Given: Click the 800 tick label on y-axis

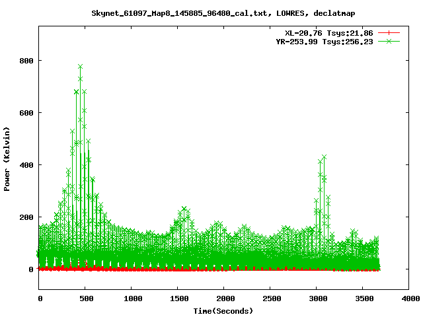Looking at the screenshot, I should 25,61.
